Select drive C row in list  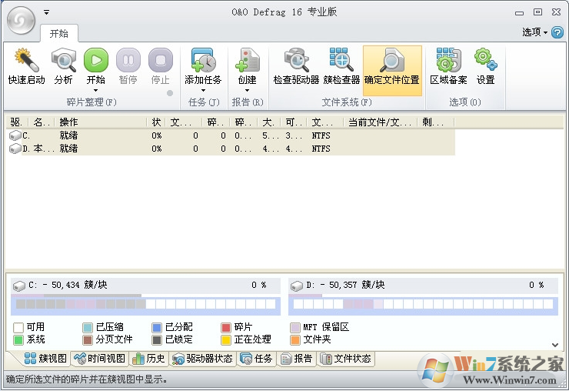(x=77, y=135)
